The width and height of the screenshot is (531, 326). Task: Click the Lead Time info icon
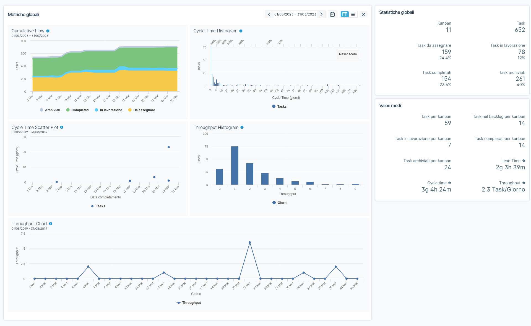click(x=524, y=161)
